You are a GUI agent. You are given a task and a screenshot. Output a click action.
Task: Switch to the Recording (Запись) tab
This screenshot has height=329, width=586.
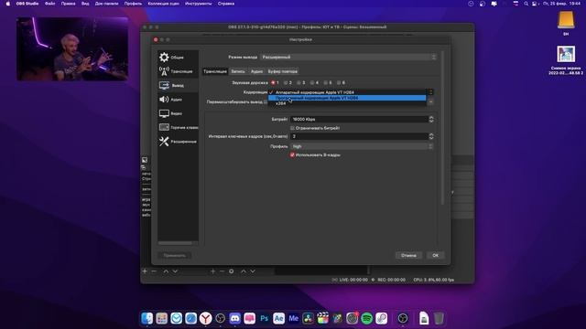[x=238, y=71]
